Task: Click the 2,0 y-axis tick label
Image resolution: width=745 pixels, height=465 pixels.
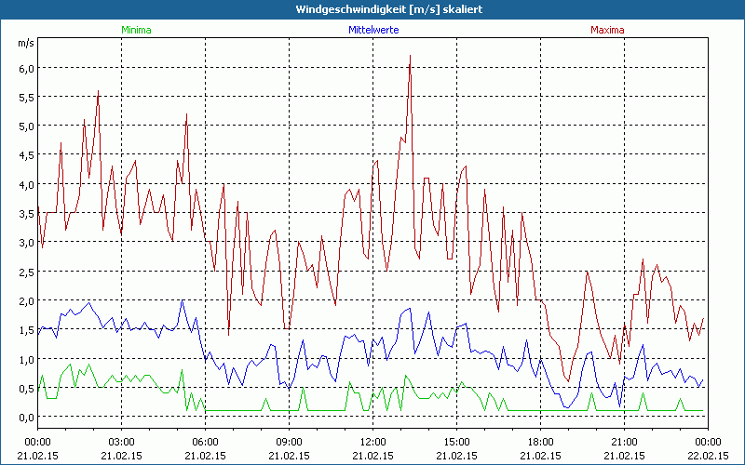Action: point(25,300)
